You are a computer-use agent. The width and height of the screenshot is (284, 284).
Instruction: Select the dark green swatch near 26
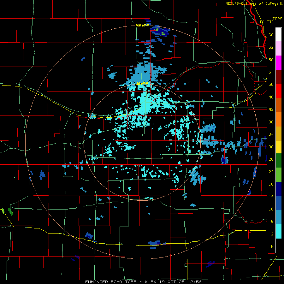tap(279, 161)
